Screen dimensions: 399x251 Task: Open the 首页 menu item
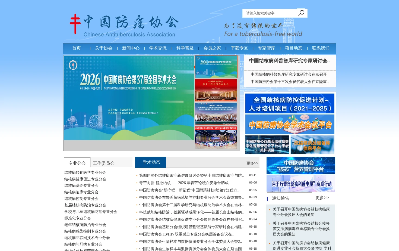pyautogui.click(x=77, y=48)
